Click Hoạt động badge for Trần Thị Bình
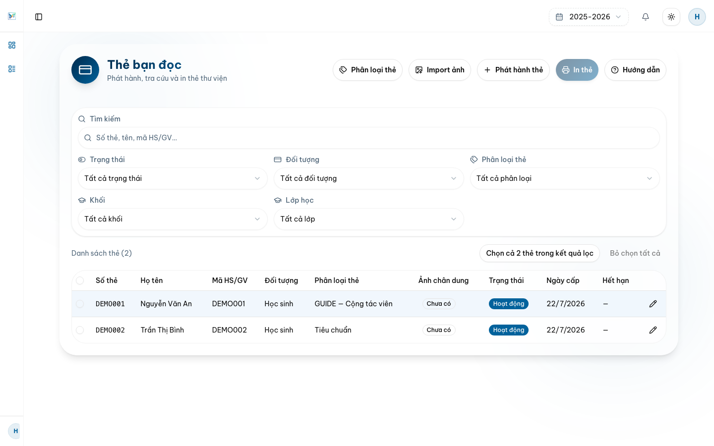 click(x=509, y=330)
